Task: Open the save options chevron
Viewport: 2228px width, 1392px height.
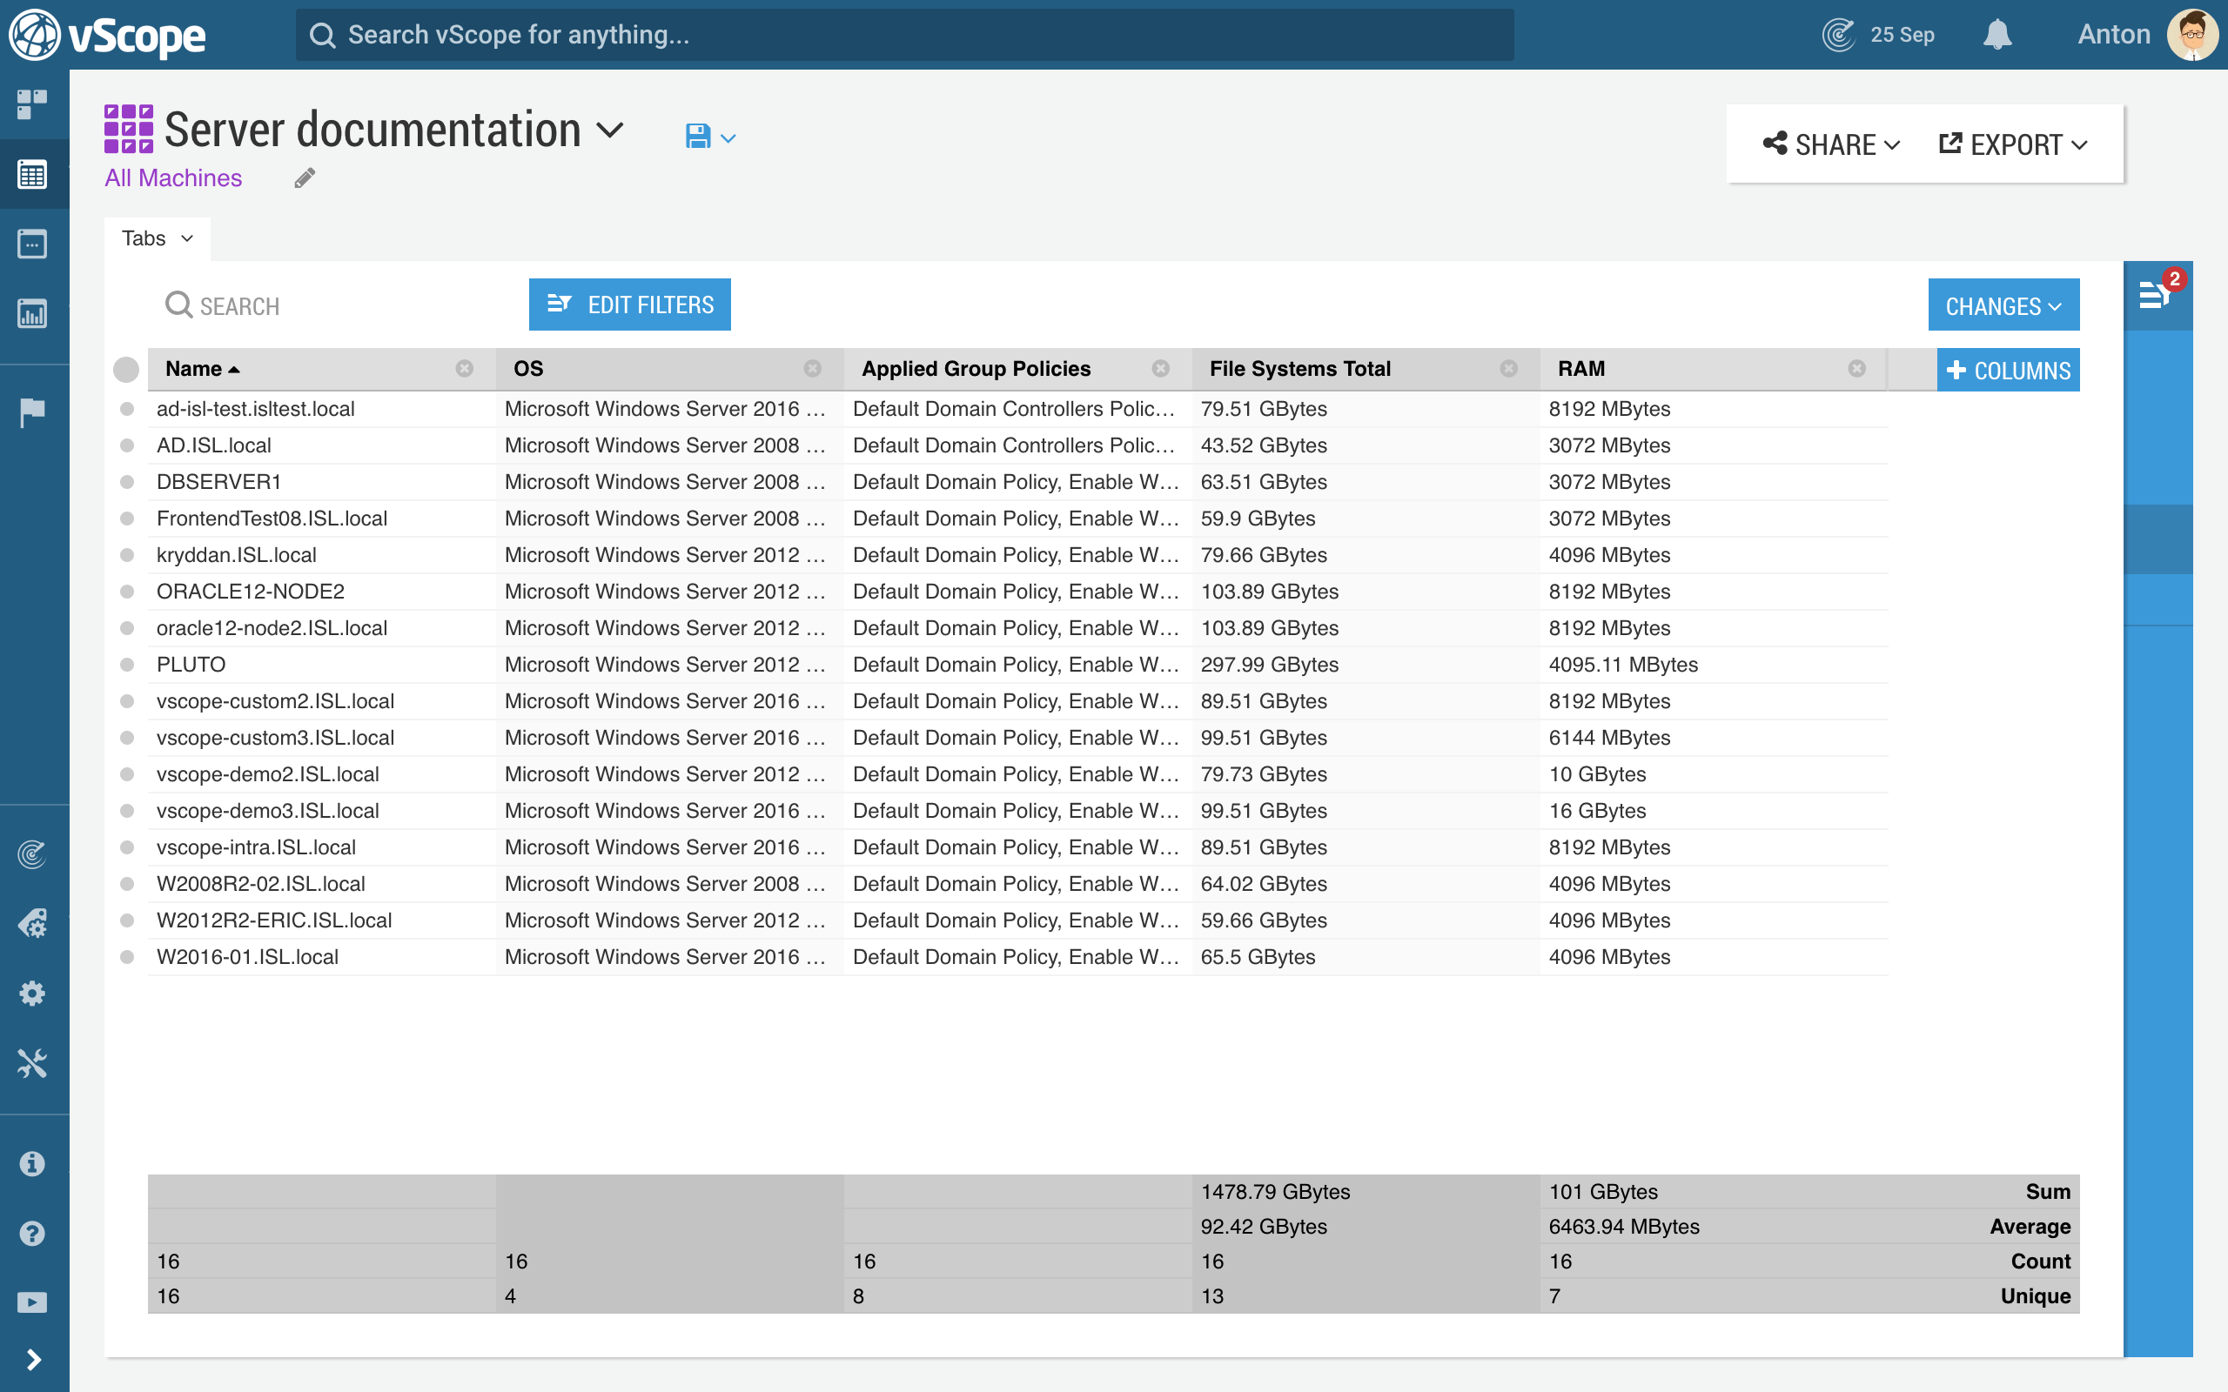Action: coord(728,138)
